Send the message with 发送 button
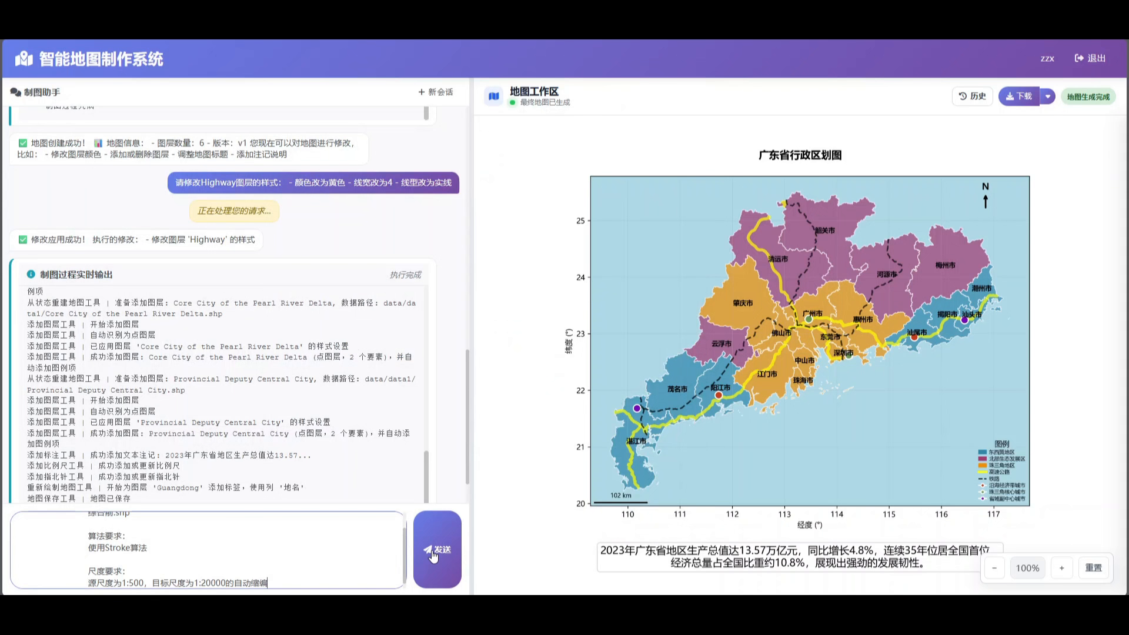The image size is (1129, 635). pos(437,550)
